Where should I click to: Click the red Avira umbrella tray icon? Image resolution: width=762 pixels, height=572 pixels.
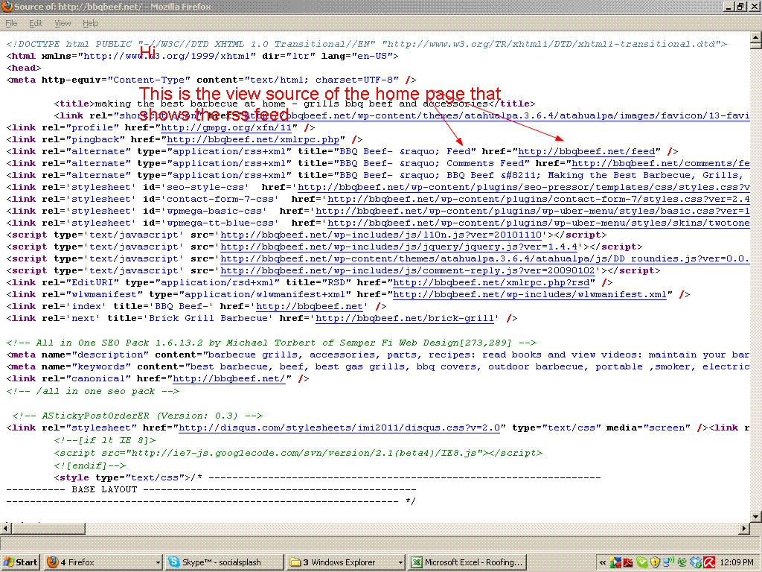(709, 563)
